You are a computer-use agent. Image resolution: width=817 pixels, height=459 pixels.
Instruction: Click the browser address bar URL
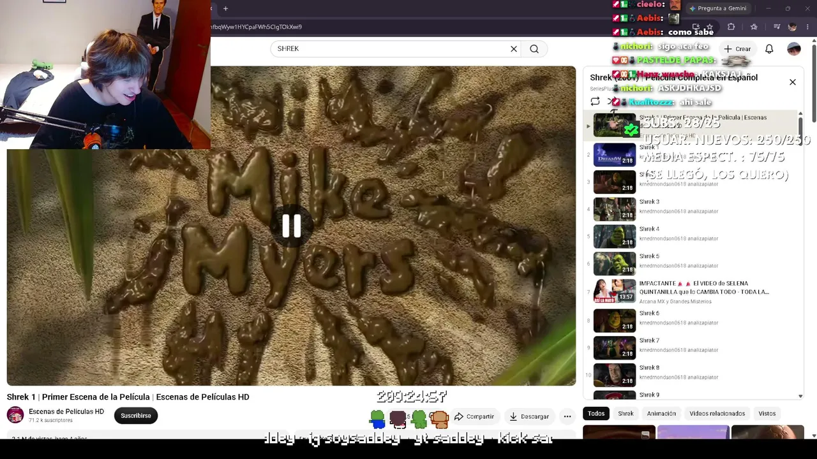click(x=257, y=27)
